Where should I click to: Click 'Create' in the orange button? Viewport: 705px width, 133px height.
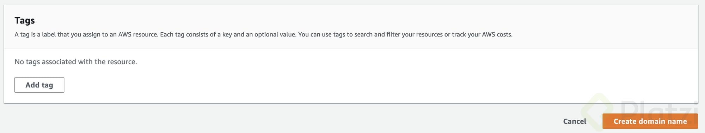point(625,121)
